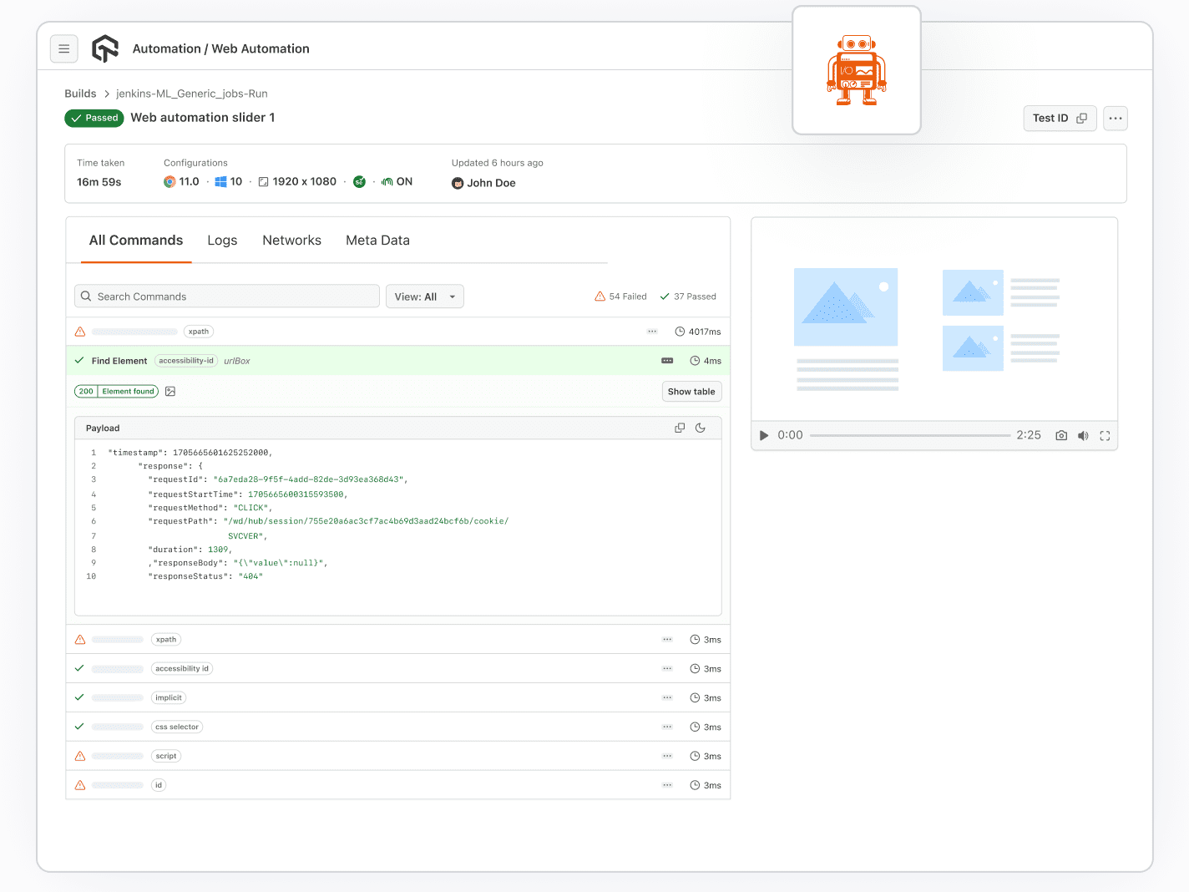This screenshot has width=1189, height=892.
Task: Mute the video player audio
Action: pos(1083,435)
